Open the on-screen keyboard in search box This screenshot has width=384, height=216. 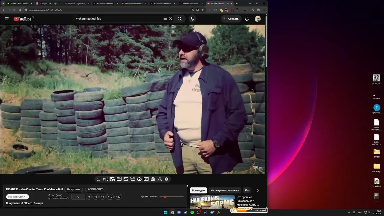[x=165, y=19]
